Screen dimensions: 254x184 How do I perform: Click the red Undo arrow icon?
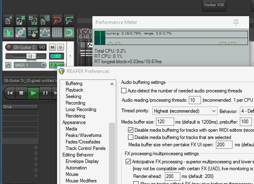point(57,20)
